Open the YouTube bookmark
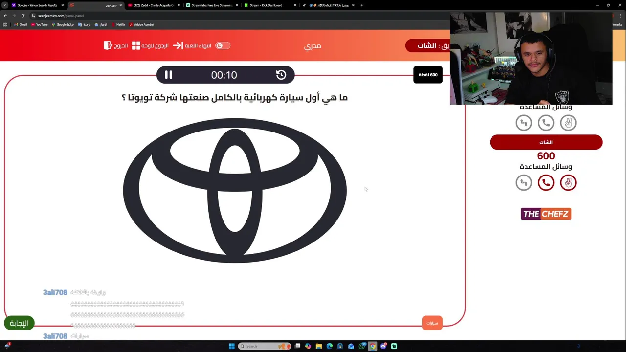626x352 pixels. click(x=39, y=24)
